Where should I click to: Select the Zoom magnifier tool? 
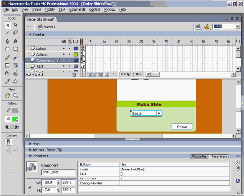(15, 96)
